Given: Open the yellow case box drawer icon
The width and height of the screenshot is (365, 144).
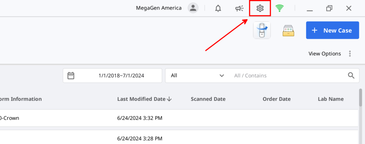Looking at the screenshot, I should [288, 31].
